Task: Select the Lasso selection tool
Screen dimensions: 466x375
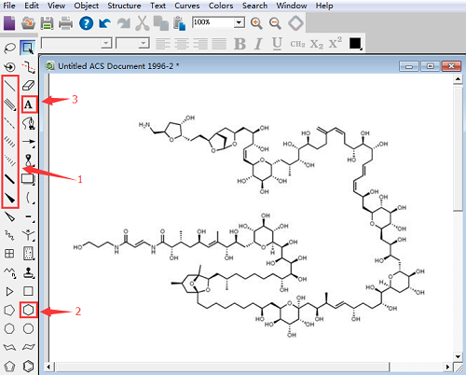Action: pos(9,49)
